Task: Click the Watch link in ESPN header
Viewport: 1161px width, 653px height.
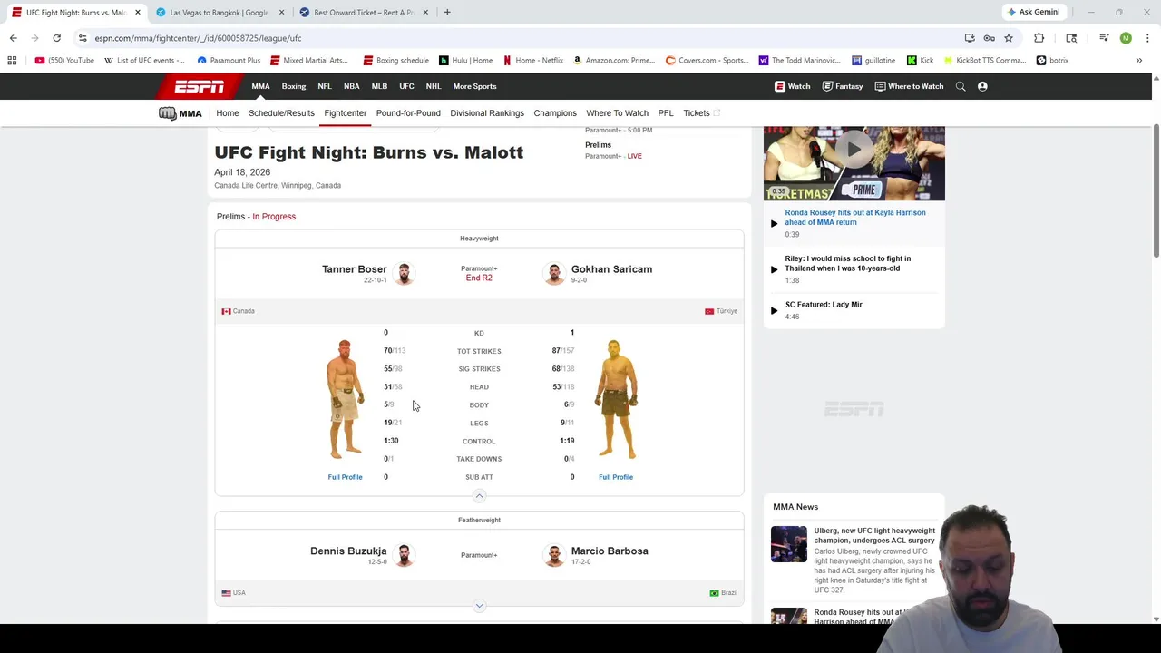Action: [792, 86]
